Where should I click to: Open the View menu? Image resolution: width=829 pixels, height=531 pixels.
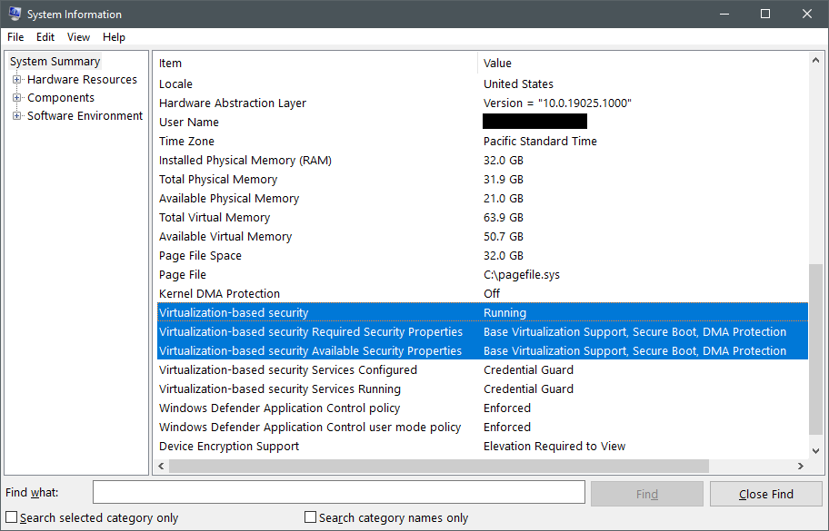point(78,37)
